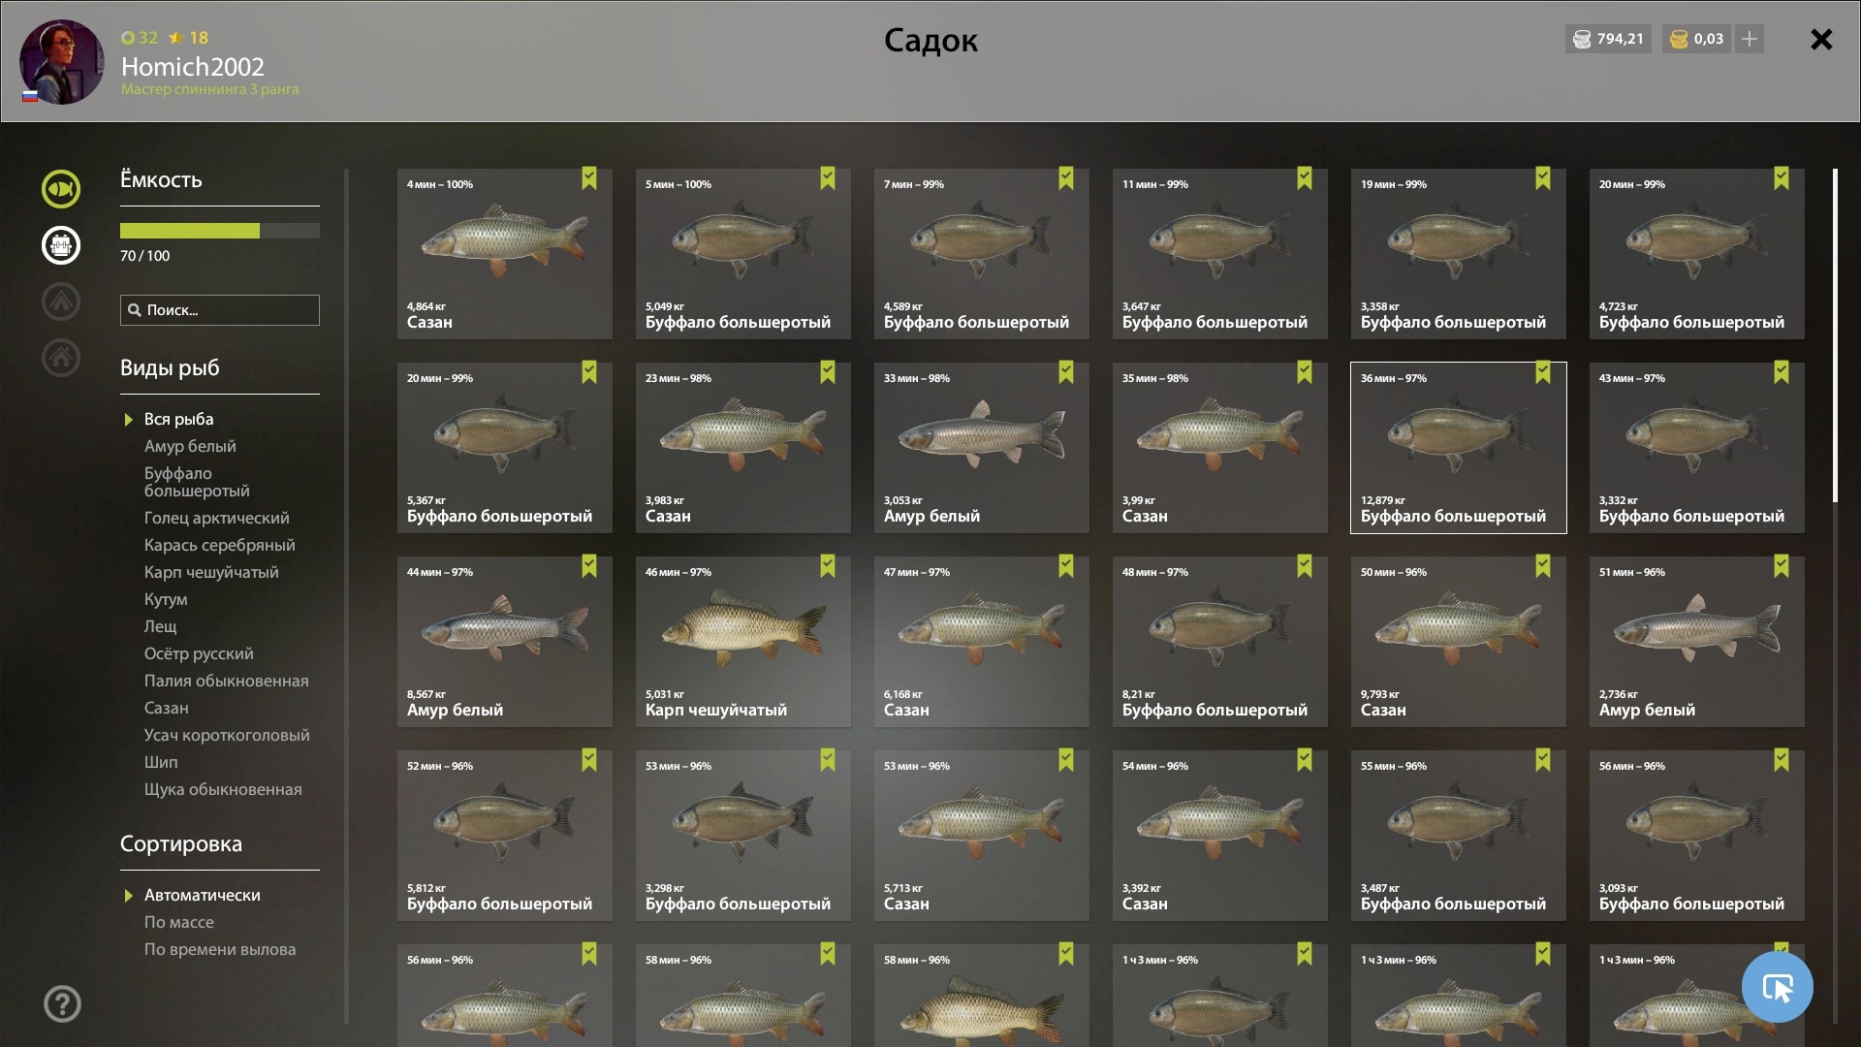Select Вся рыба fish type filter
The height and width of the screenshot is (1047, 1861).
click(179, 419)
